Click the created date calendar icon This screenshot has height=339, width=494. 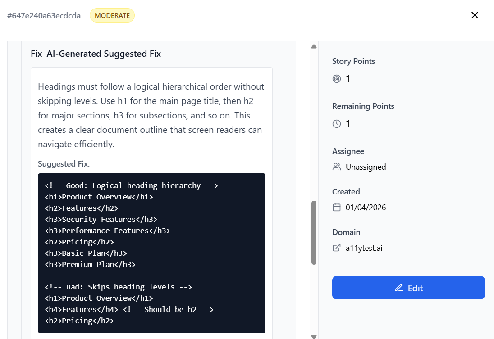[x=337, y=208]
